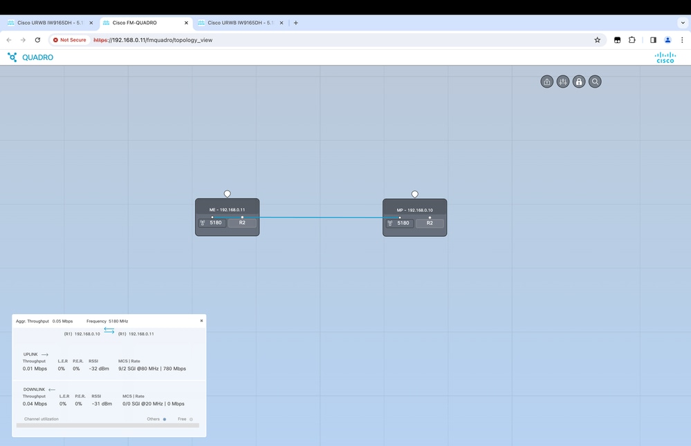Image resolution: width=691 pixels, height=446 pixels.
Task: Select the location pin above ME node
Action: coord(228,193)
